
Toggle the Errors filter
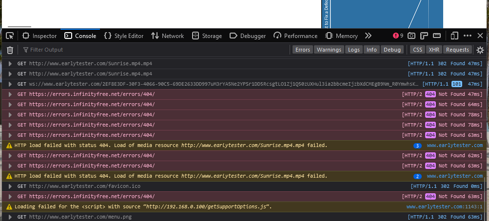(x=302, y=50)
